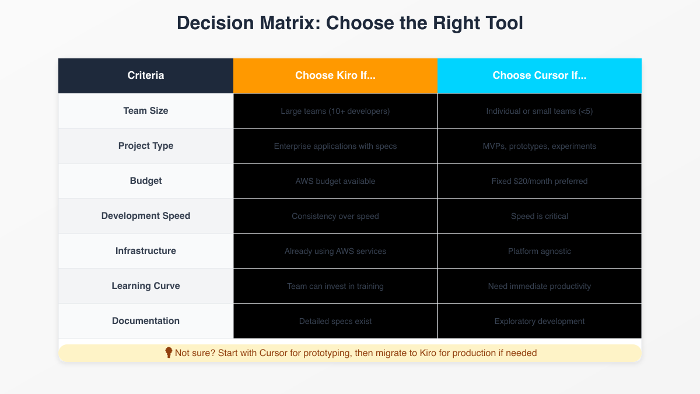Click the "Not sure? Start with Cursor" tip text
The image size is (700, 394).
click(x=356, y=353)
